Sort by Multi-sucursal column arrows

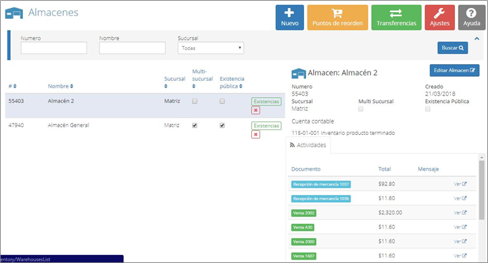tap(194, 86)
